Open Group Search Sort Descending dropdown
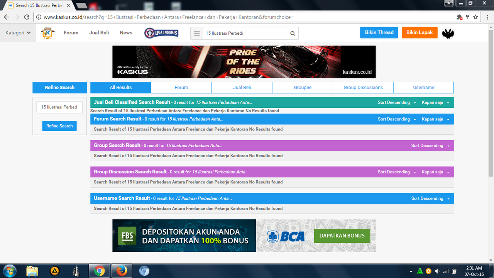This screenshot has width=494, height=278. pos(430,146)
